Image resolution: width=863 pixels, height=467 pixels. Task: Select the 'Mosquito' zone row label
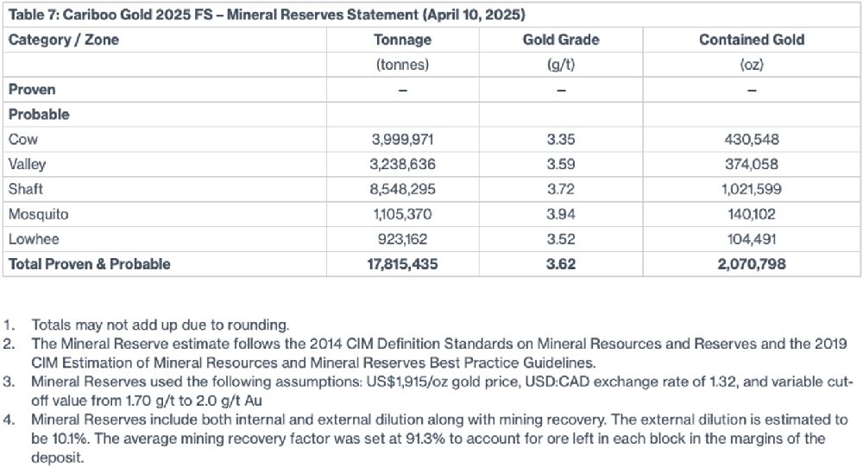pos(39,214)
